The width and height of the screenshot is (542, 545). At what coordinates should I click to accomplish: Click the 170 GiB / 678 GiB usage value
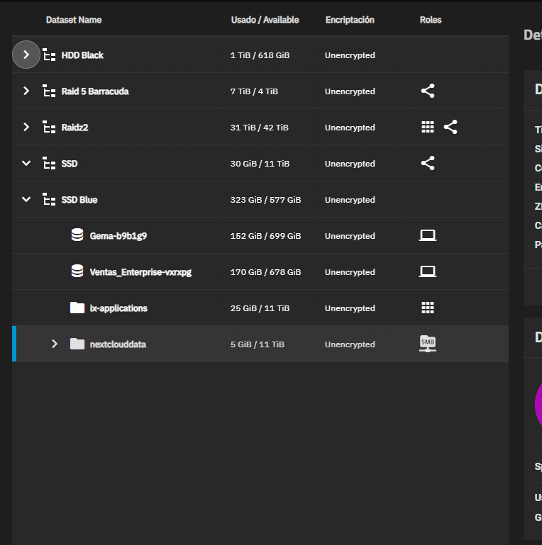coord(265,272)
